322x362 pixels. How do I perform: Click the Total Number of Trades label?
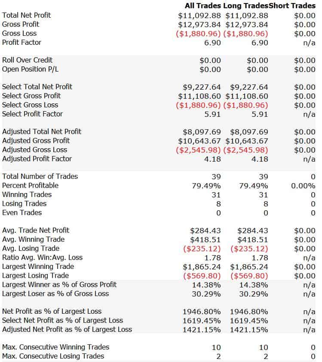[40, 176]
